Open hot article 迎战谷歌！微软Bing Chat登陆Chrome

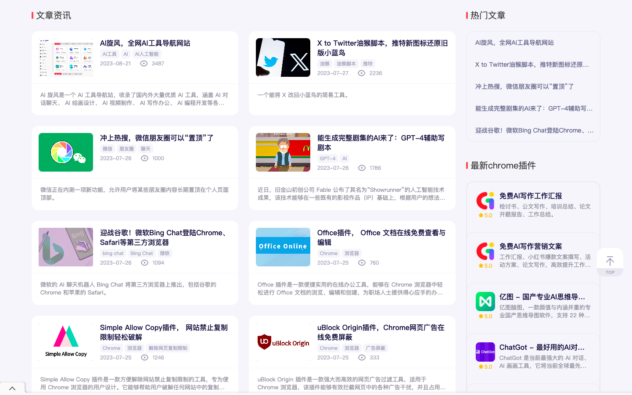[535, 130]
